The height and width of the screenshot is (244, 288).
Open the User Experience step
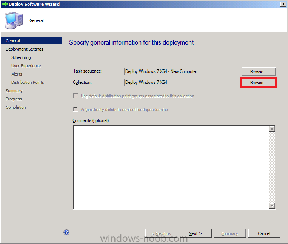point(26,66)
